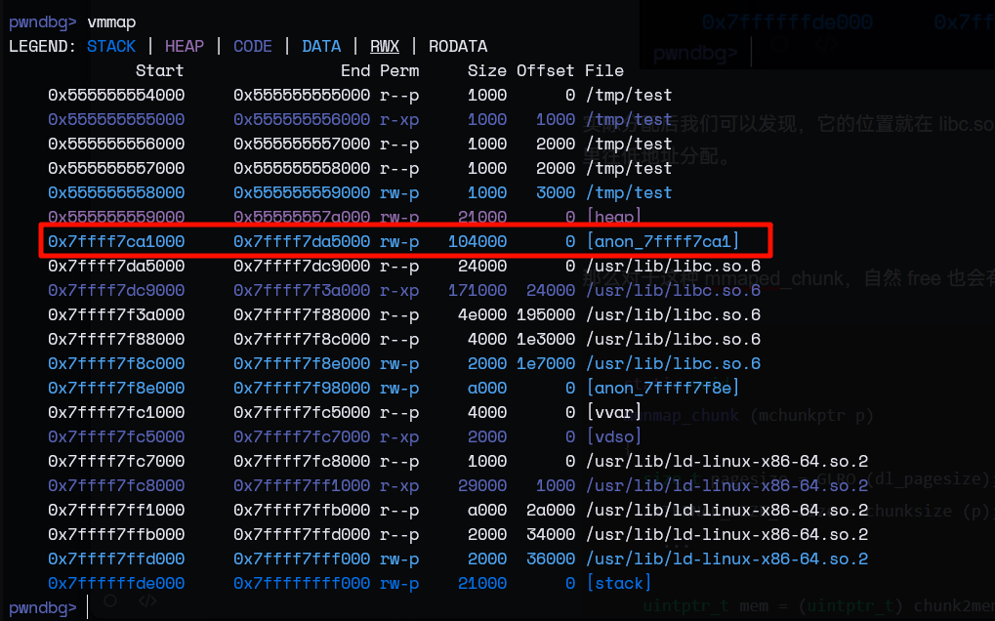Click the CODE label in the legend
The image size is (995, 621).
tap(253, 46)
